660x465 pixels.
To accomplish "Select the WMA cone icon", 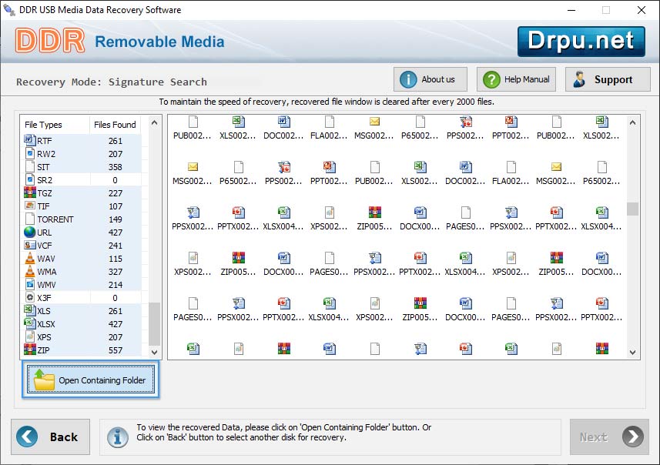I will 30,271.
